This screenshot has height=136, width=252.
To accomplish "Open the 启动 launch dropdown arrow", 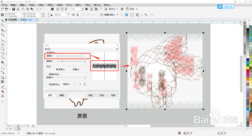I will pyautogui.click(x=137, y=9).
